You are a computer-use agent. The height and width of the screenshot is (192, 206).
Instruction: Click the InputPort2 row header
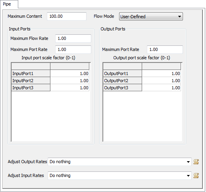(31, 81)
